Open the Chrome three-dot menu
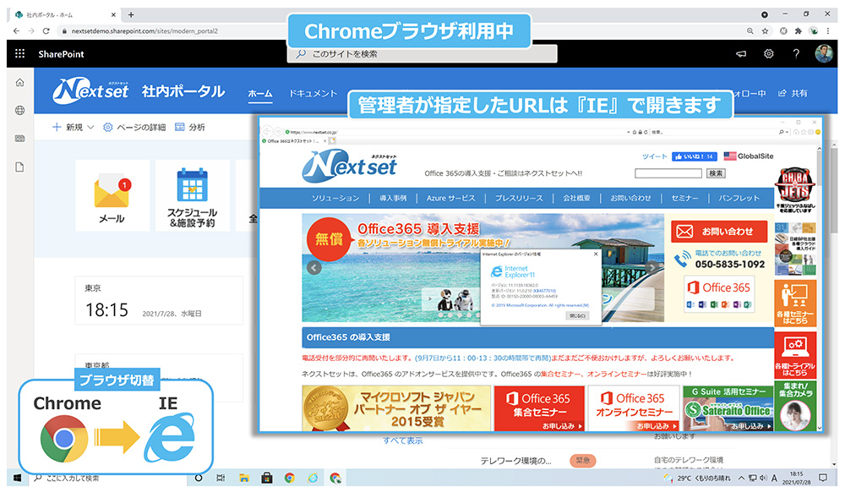This screenshot has height=487, width=845. tap(828, 31)
